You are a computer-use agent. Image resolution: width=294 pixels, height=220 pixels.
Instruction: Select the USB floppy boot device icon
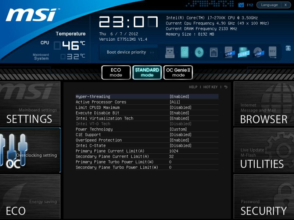coord(243,52)
